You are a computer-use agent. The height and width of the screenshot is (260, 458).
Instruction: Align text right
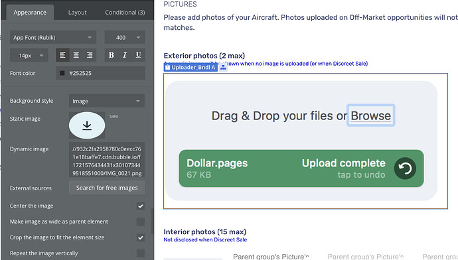pyautogui.click(x=90, y=55)
